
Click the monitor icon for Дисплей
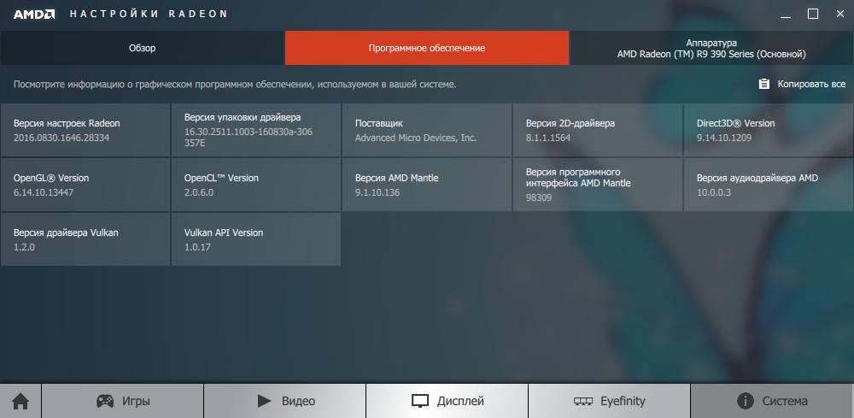click(420, 401)
